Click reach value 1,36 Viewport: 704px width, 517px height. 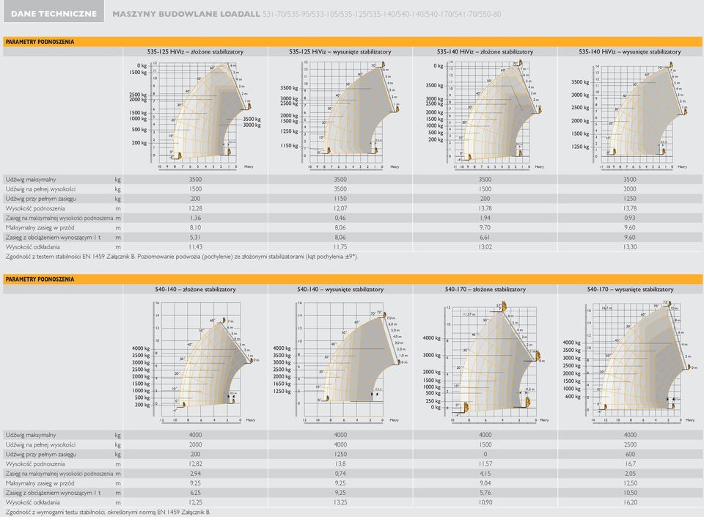(195, 218)
